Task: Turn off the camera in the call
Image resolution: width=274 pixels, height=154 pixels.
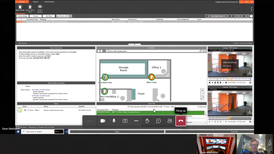Action: pos(103,121)
